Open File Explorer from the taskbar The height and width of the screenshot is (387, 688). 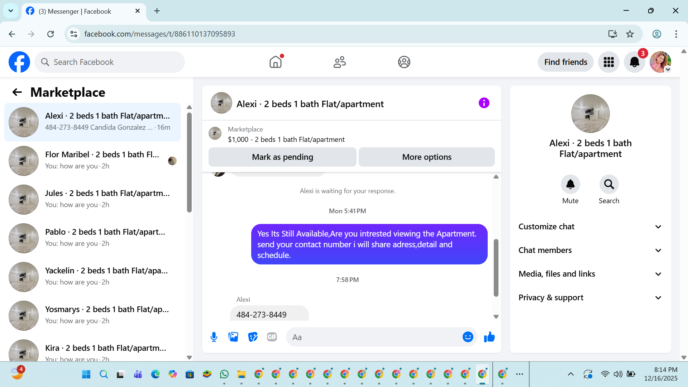242,374
